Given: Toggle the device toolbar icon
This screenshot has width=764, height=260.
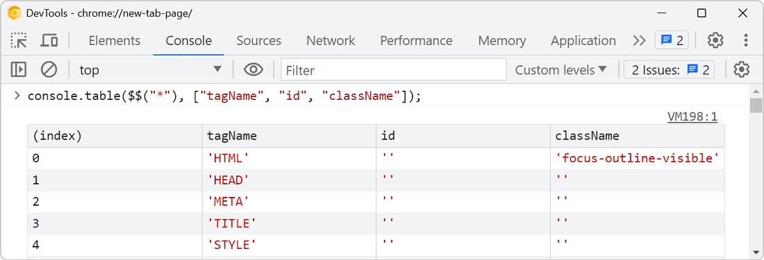Looking at the screenshot, I should 49,40.
